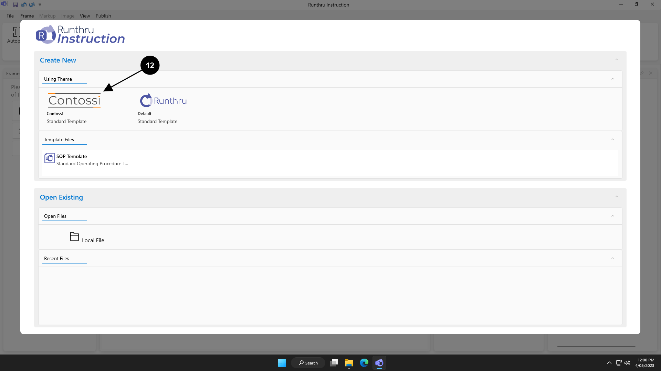Open Microsoft Edge from the taskbar
The image size is (661, 371).
coord(364,363)
